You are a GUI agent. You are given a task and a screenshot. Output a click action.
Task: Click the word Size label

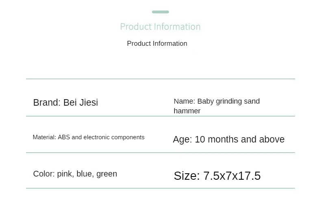click(187, 176)
